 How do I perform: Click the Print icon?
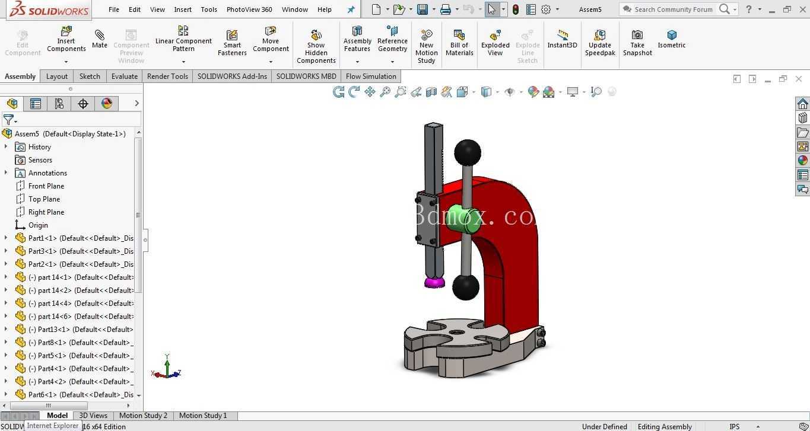(446, 9)
